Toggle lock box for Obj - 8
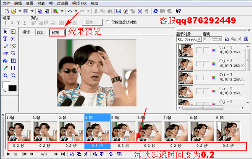The height and width of the screenshot is (159, 252). coord(206,64)
